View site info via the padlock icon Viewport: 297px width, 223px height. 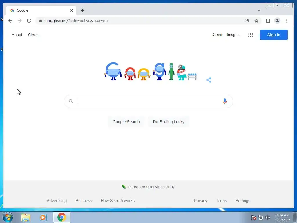click(40, 21)
